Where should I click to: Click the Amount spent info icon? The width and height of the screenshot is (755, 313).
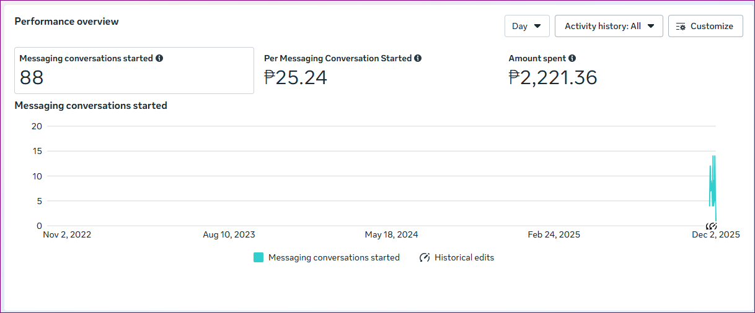tap(572, 58)
